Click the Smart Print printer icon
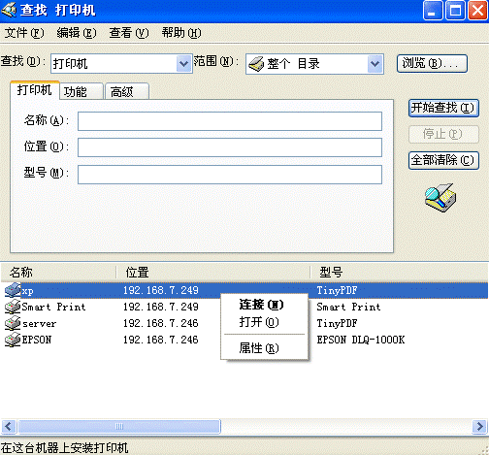The width and height of the screenshot is (489, 455). point(13,307)
